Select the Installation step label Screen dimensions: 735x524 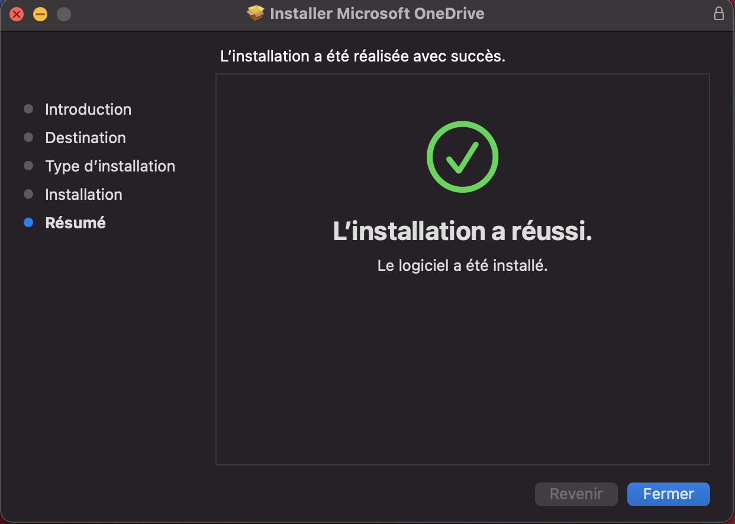(x=83, y=195)
